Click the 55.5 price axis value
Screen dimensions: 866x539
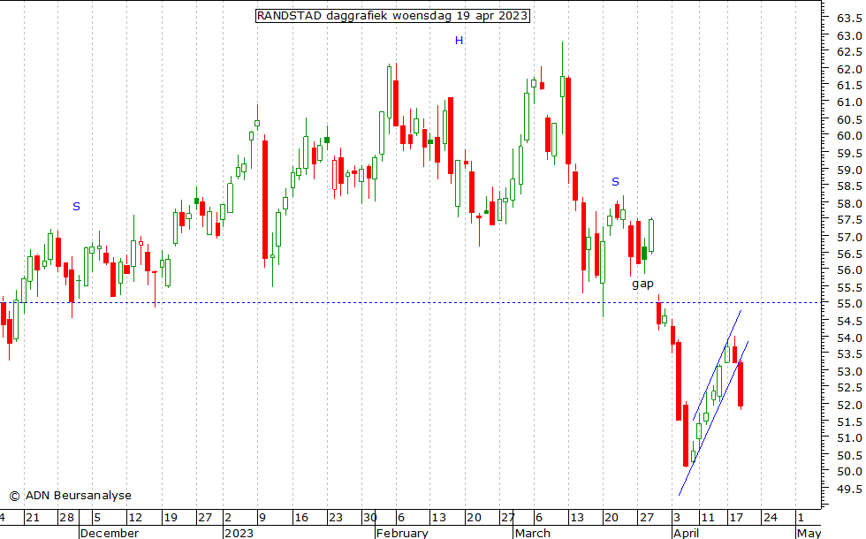coord(849,288)
